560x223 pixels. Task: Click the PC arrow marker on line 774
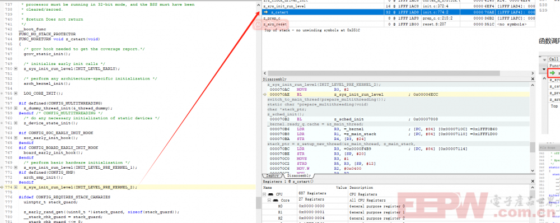2,187
